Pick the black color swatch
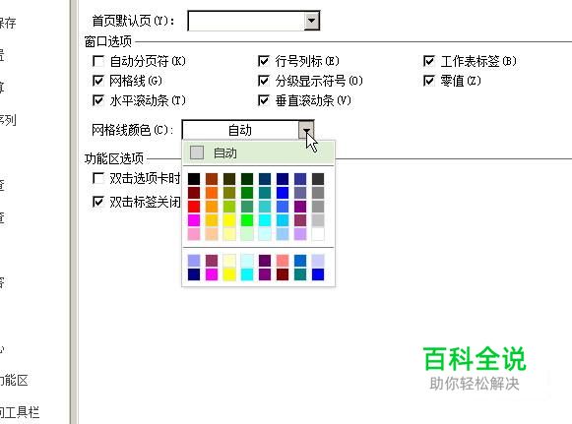 tap(194, 179)
